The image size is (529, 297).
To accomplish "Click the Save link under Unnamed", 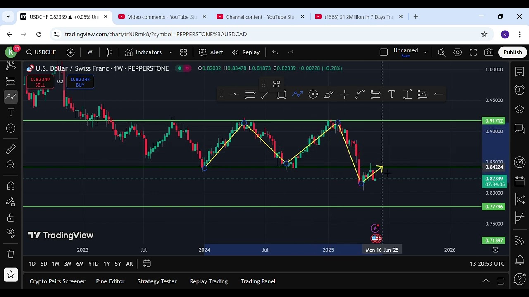I will click(405, 56).
